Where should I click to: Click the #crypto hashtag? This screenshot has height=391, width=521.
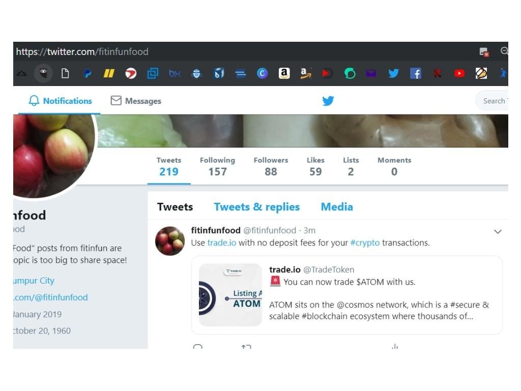click(365, 243)
